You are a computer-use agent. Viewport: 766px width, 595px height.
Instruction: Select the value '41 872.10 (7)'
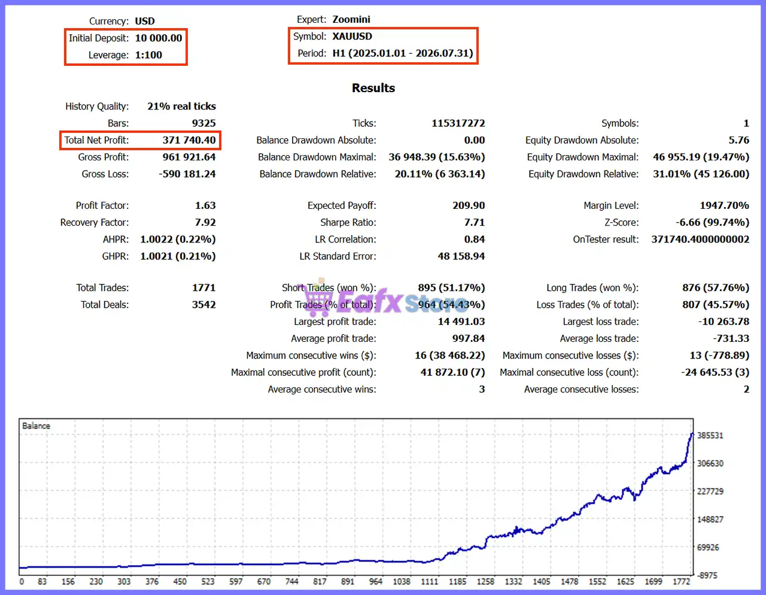453,372
